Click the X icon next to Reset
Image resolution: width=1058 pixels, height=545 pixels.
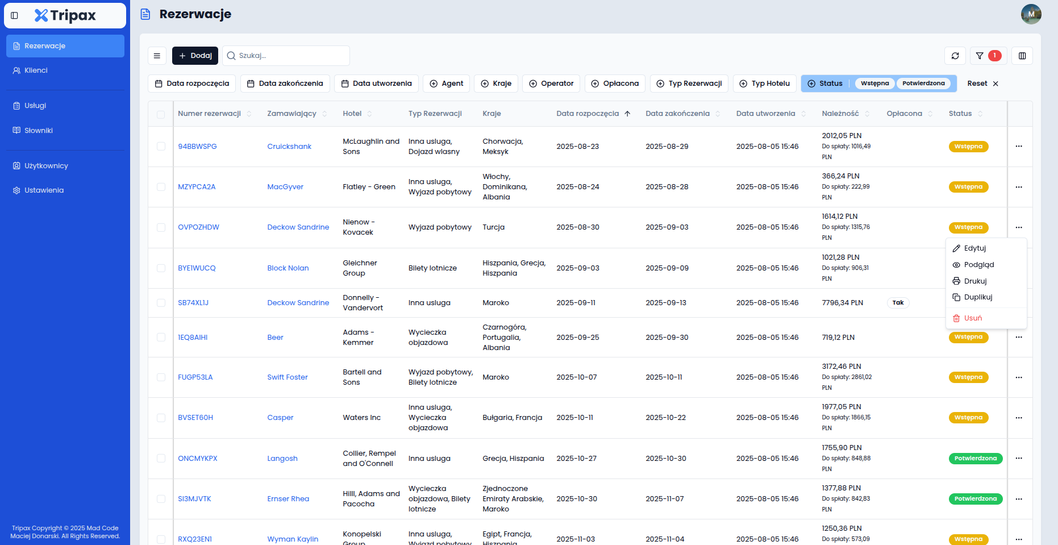[995, 84]
